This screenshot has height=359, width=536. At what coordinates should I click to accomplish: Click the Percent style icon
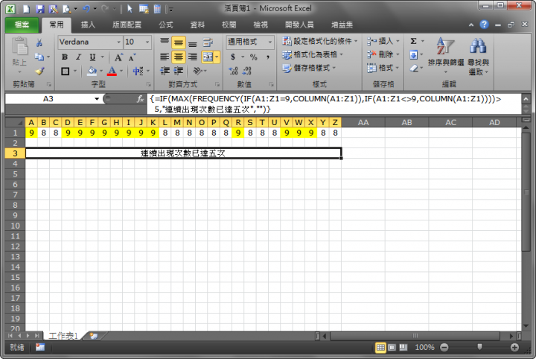[x=253, y=57]
